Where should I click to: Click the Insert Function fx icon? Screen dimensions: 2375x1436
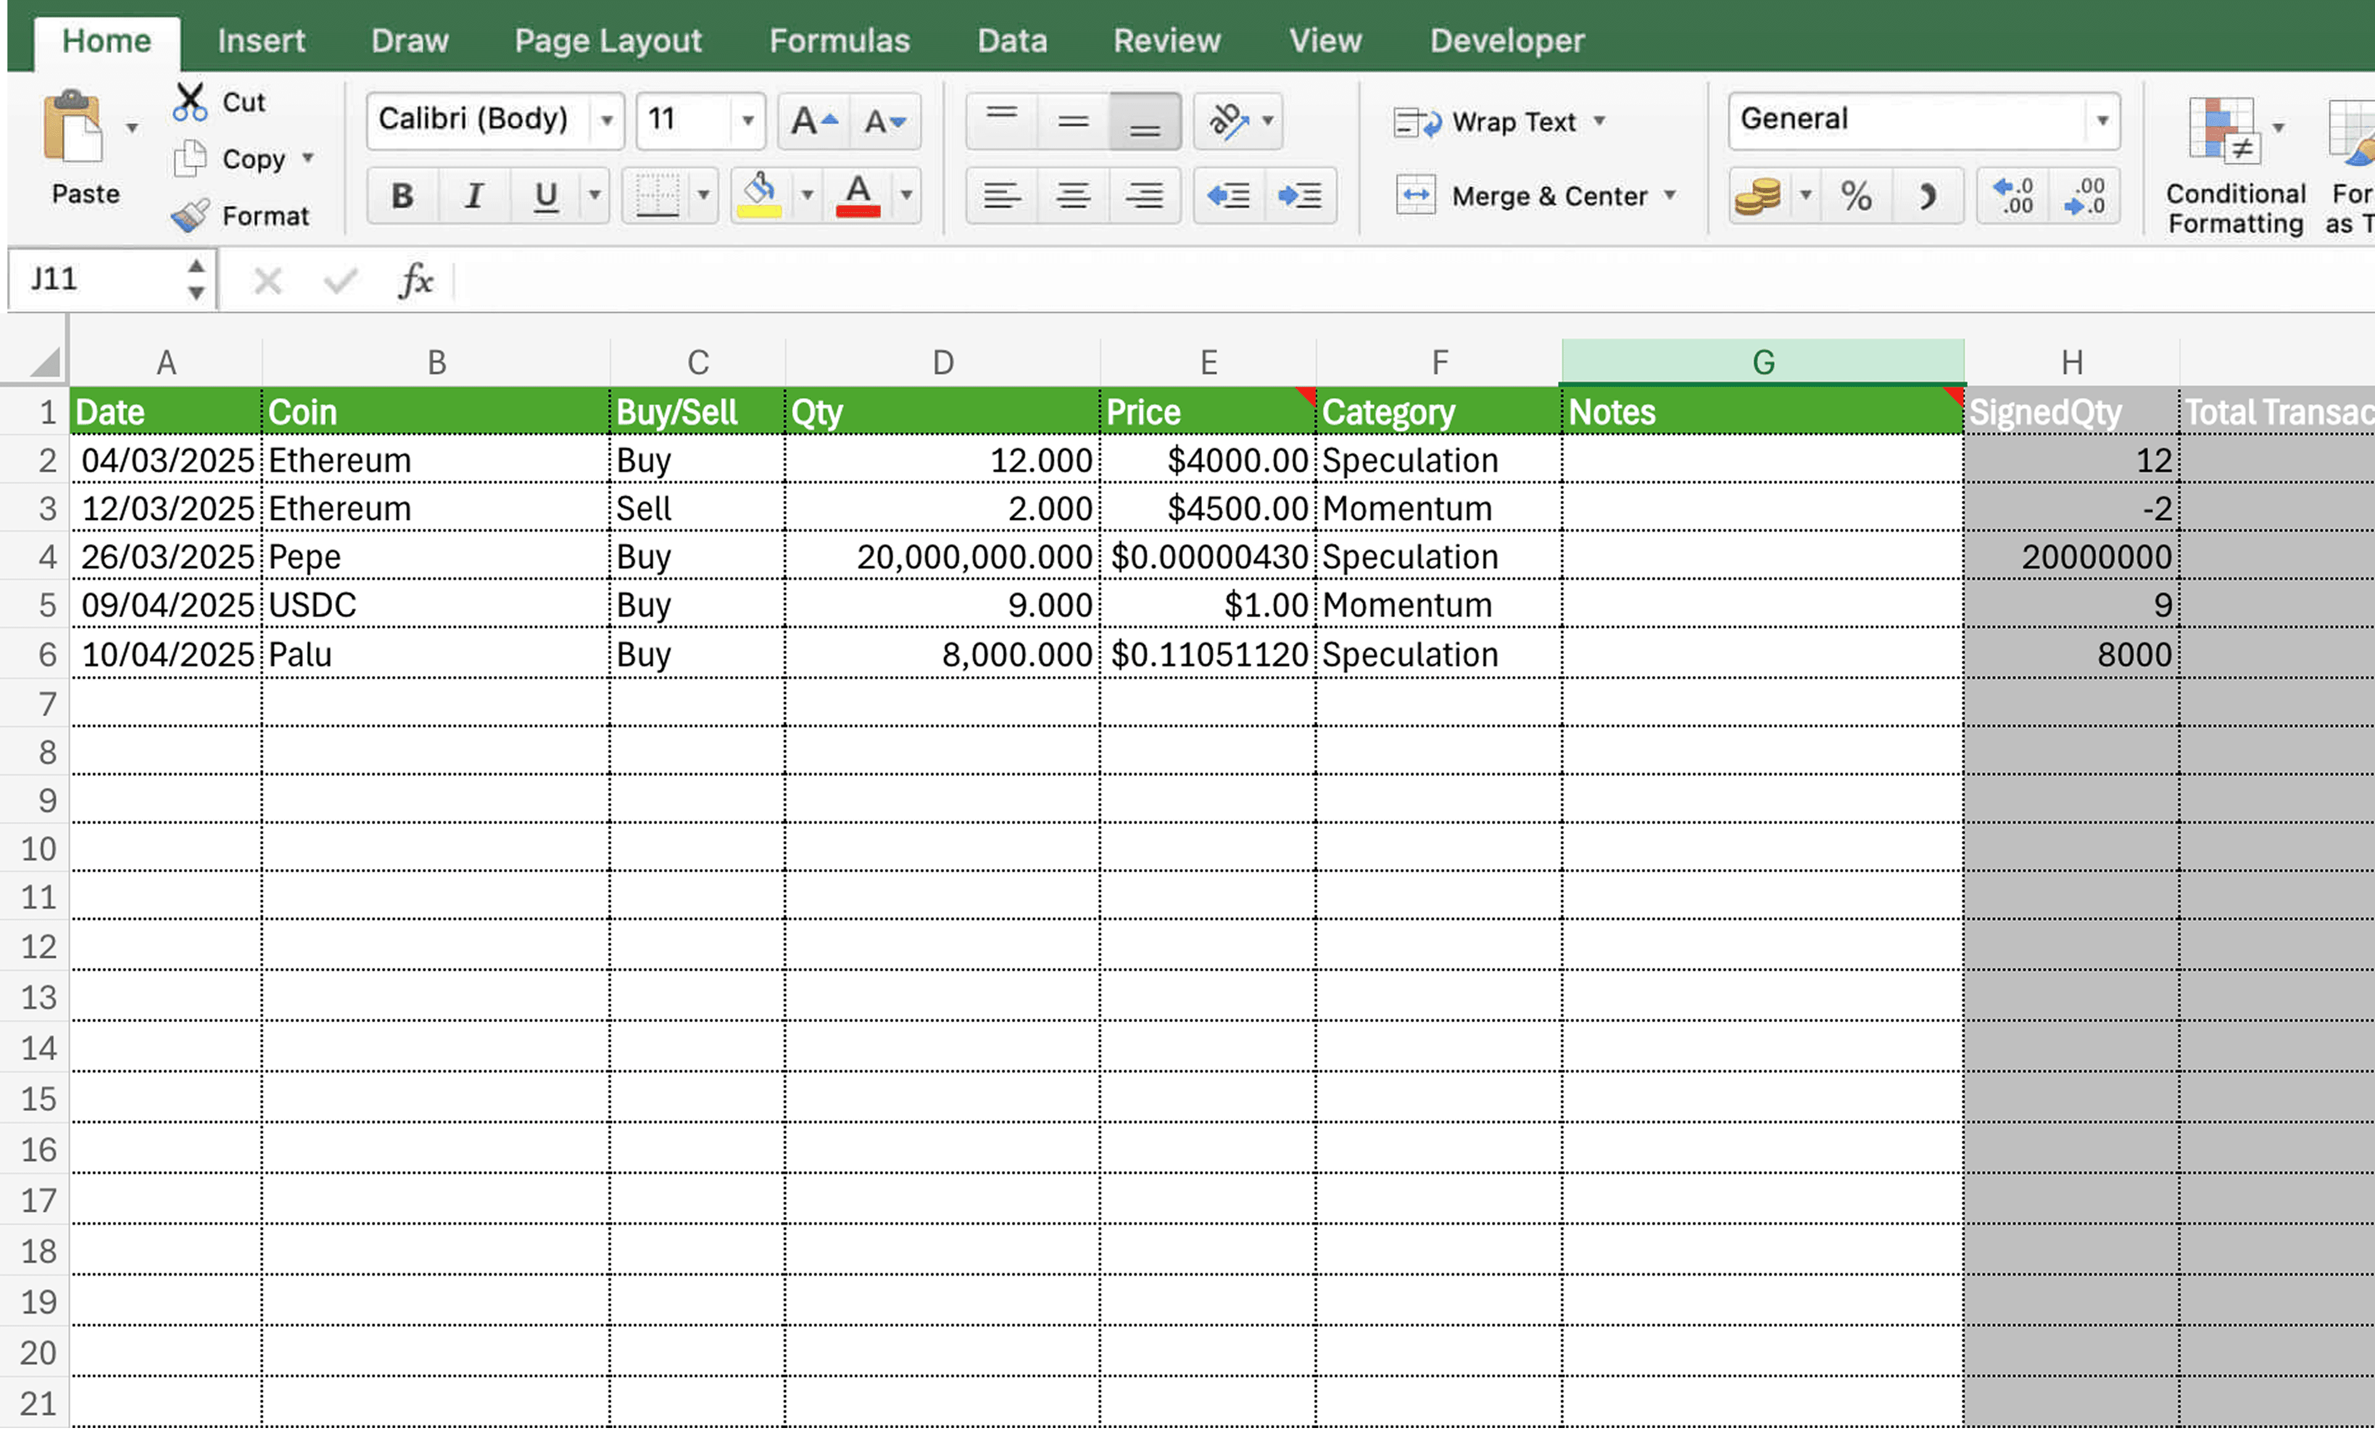(x=415, y=281)
